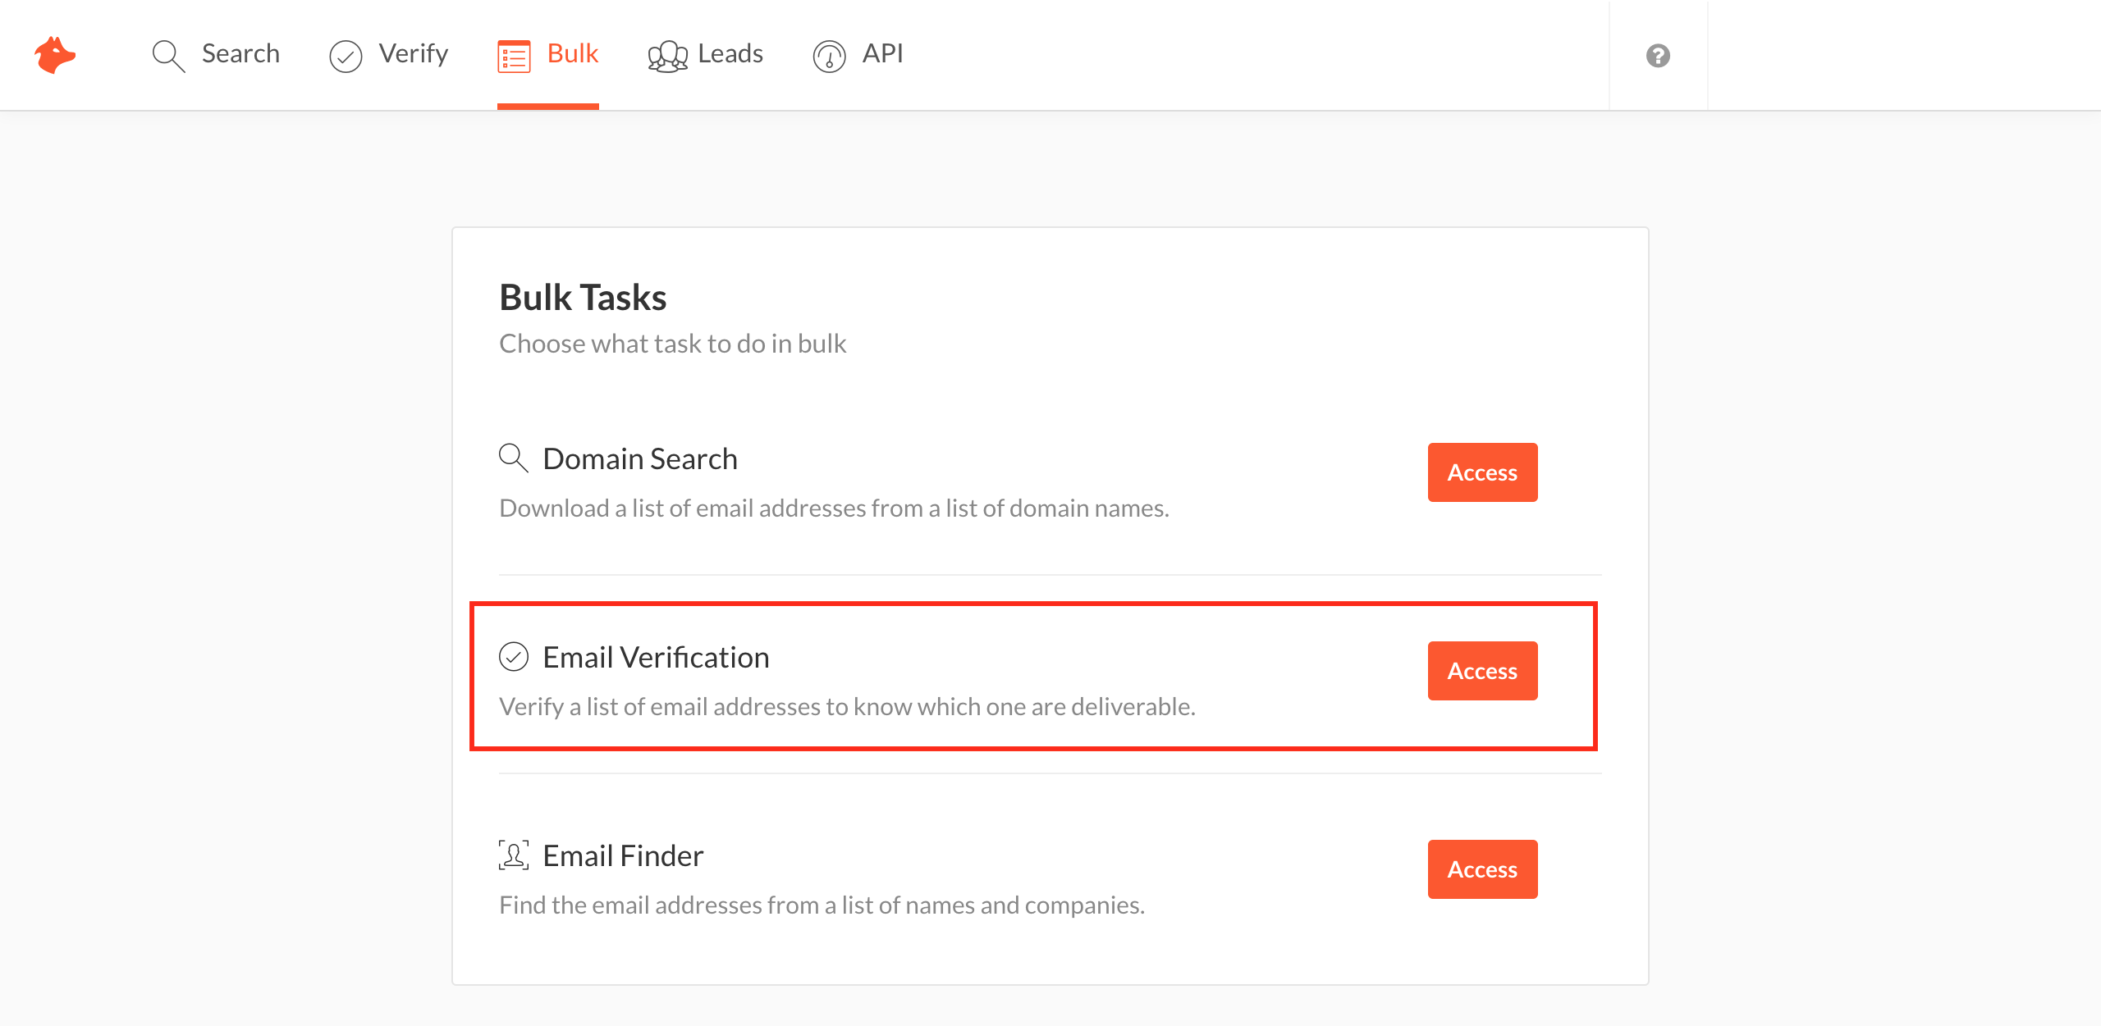Open the Search tab label
This screenshot has width=2101, height=1026.
(x=240, y=53)
